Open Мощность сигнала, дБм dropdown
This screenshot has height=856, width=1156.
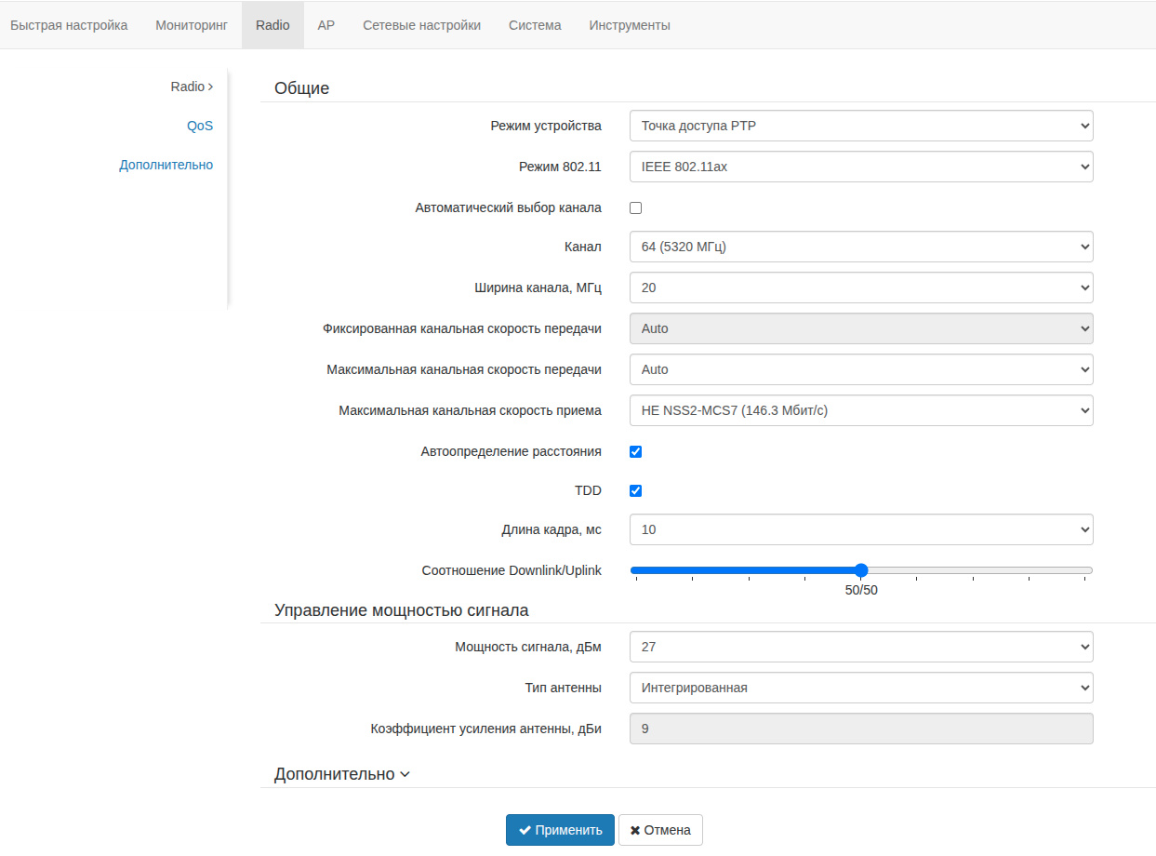[860, 648]
